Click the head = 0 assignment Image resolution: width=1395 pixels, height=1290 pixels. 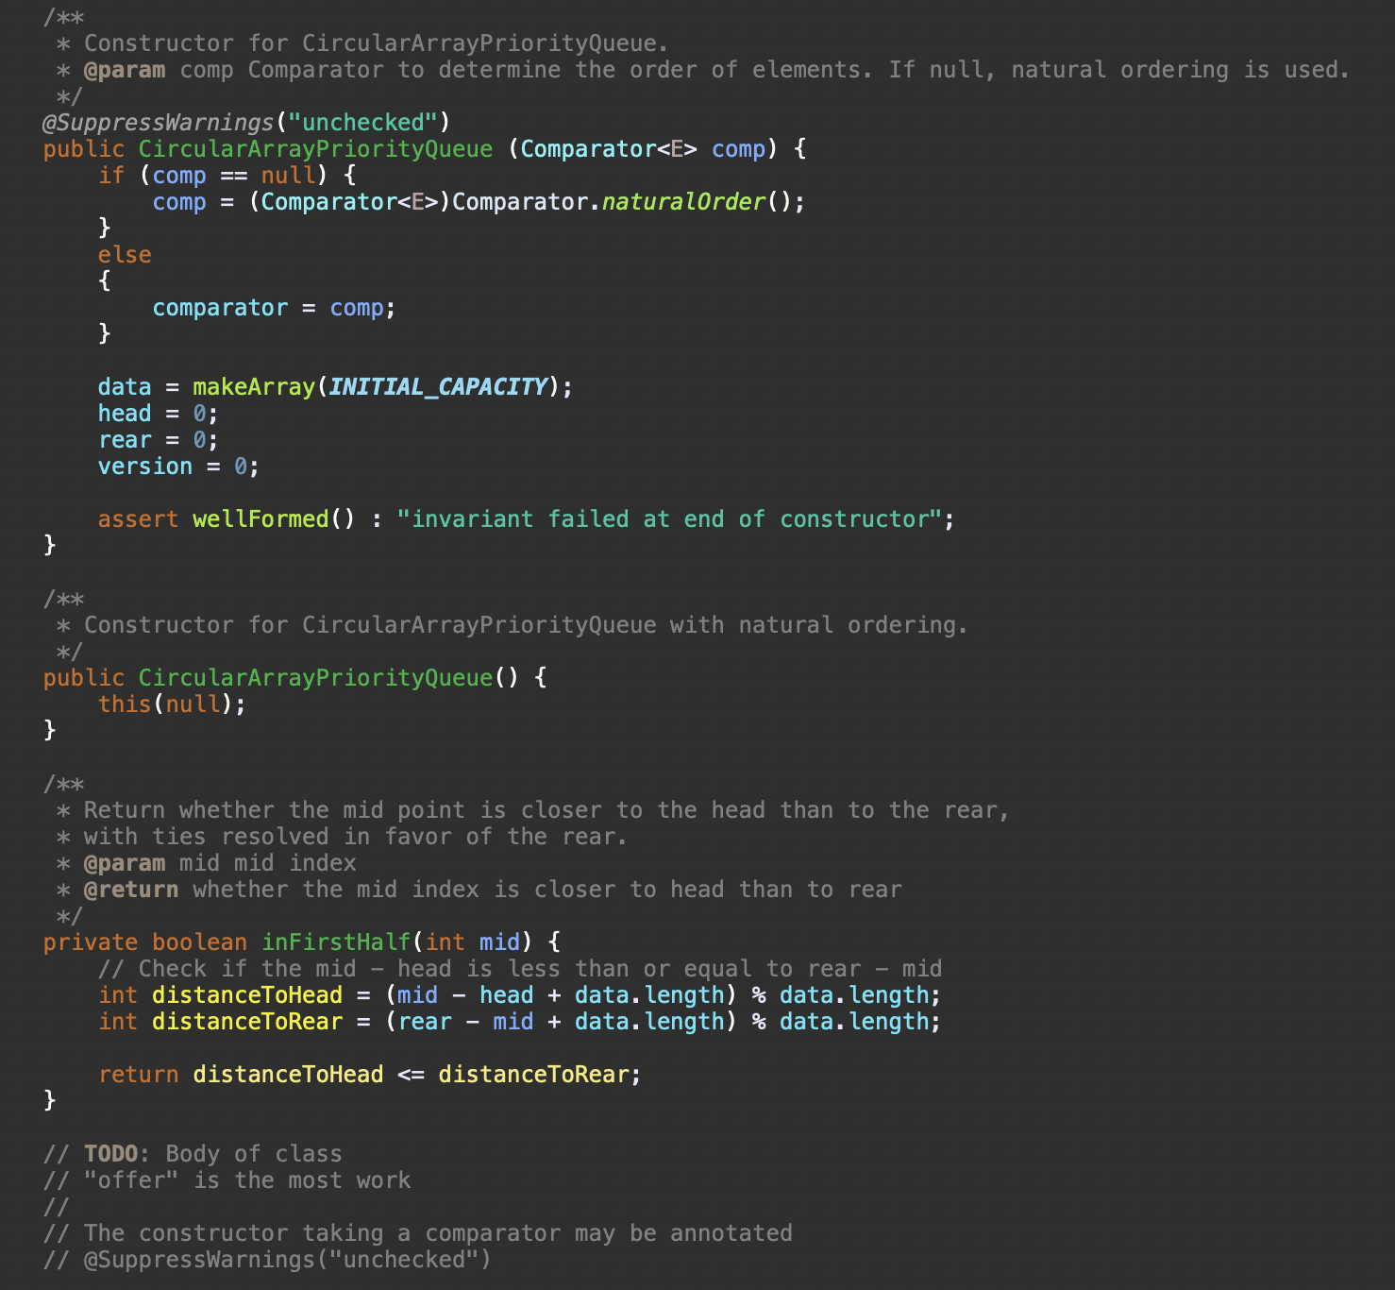point(156,413)
